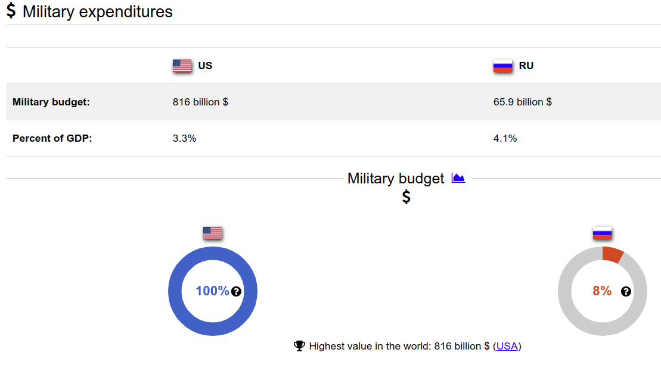Click the 816 billion $ US budget value

coord(200,102)
